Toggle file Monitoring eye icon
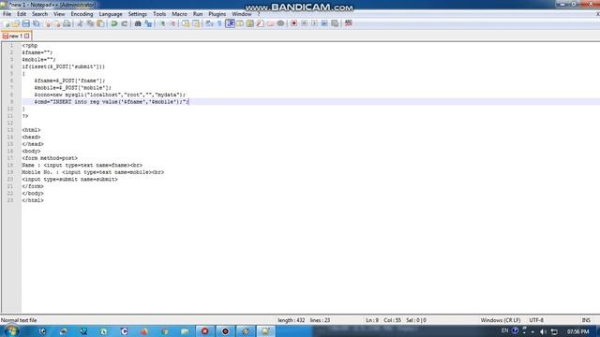 [280, 23]
